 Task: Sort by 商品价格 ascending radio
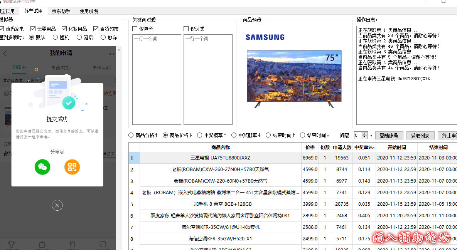[x=131, y=135]
